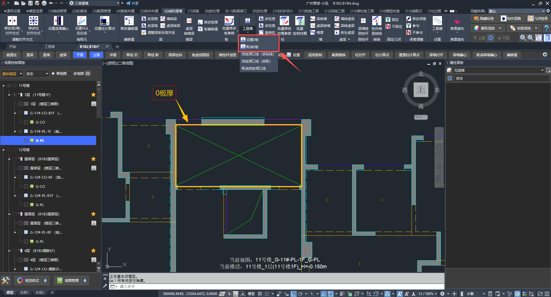The width and height of the screenshot is (551, 297).
Task: Choose 设置0板 from the dropdown menu
Action: (252, 40)
